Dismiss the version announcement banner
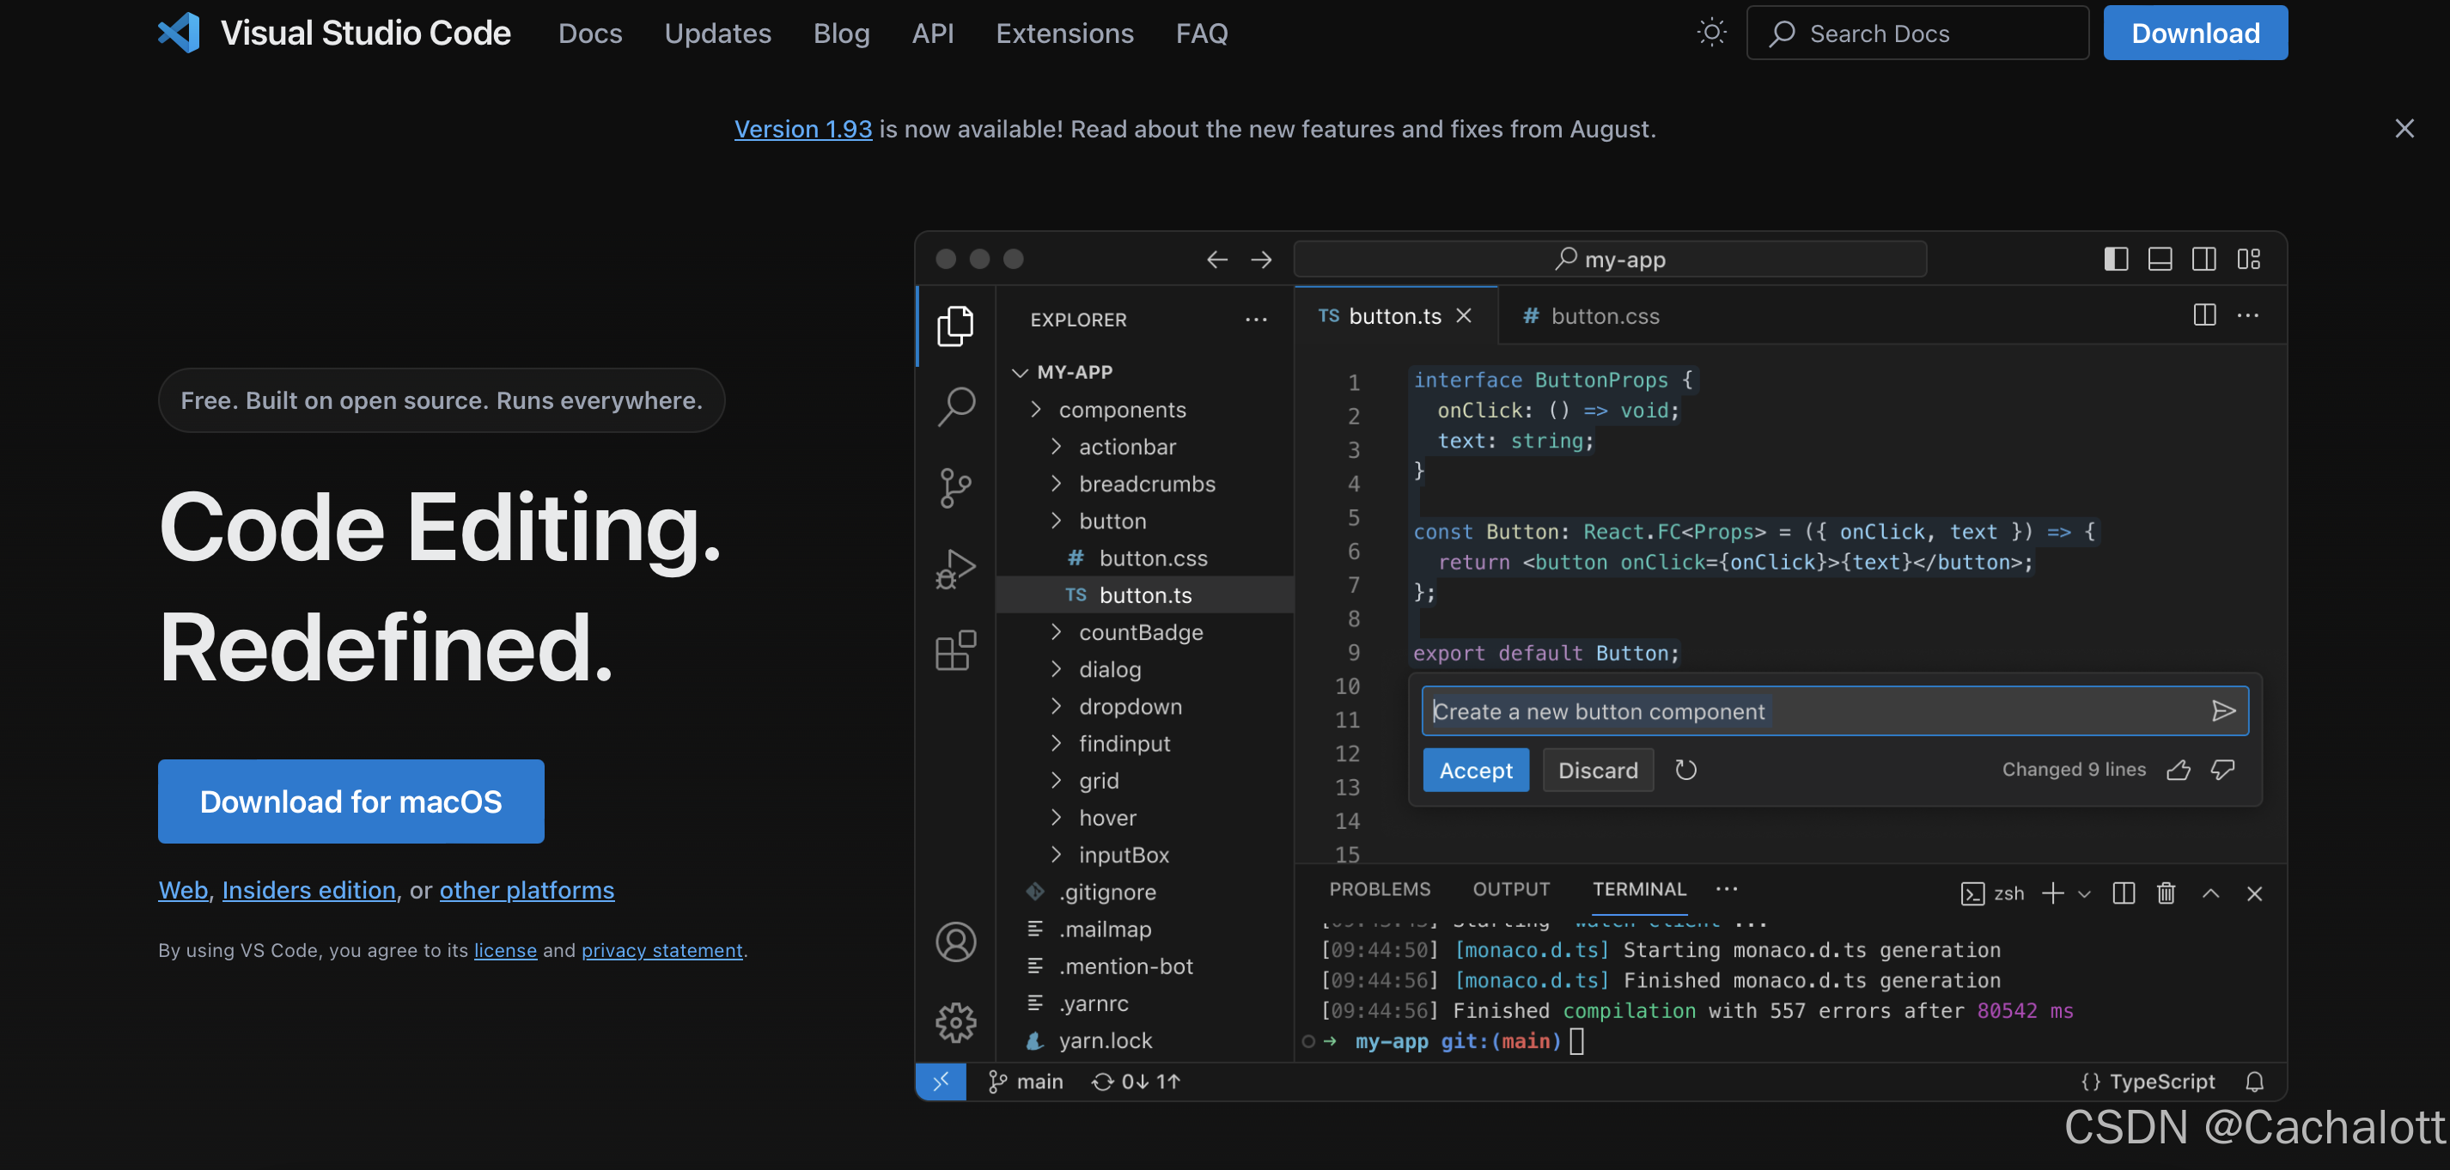 tap(2404, 128)
